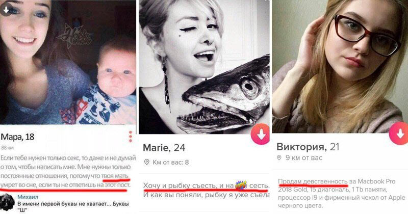Open Виктория's photo with glasses
Image resolution: width=408 pixels, height=214 pixels.
click(x=340, y=66)
